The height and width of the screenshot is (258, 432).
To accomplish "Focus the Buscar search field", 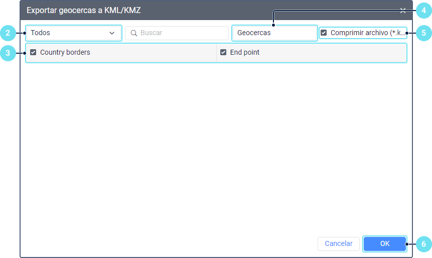I will [177, 33].
